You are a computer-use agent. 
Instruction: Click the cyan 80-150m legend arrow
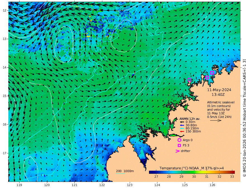182,129
